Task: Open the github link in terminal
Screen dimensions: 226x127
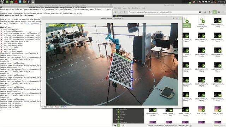Action: point(33,23)
